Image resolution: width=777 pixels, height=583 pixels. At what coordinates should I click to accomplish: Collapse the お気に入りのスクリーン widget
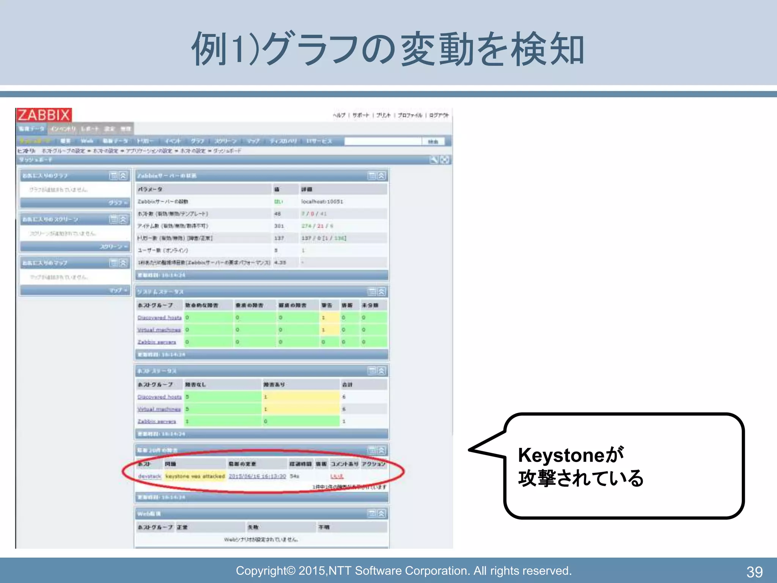[x=123, y=219]
